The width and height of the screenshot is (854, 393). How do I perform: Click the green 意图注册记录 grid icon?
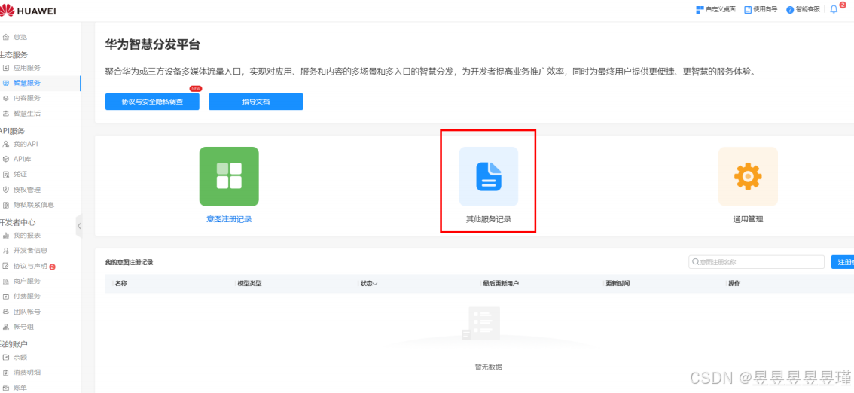click(x=229, y=176)
